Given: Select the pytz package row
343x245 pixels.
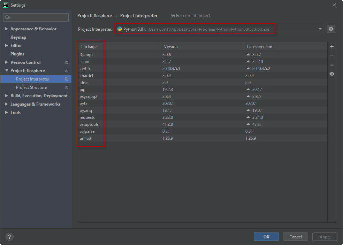Looking at the screenshot, I should 203,103.
